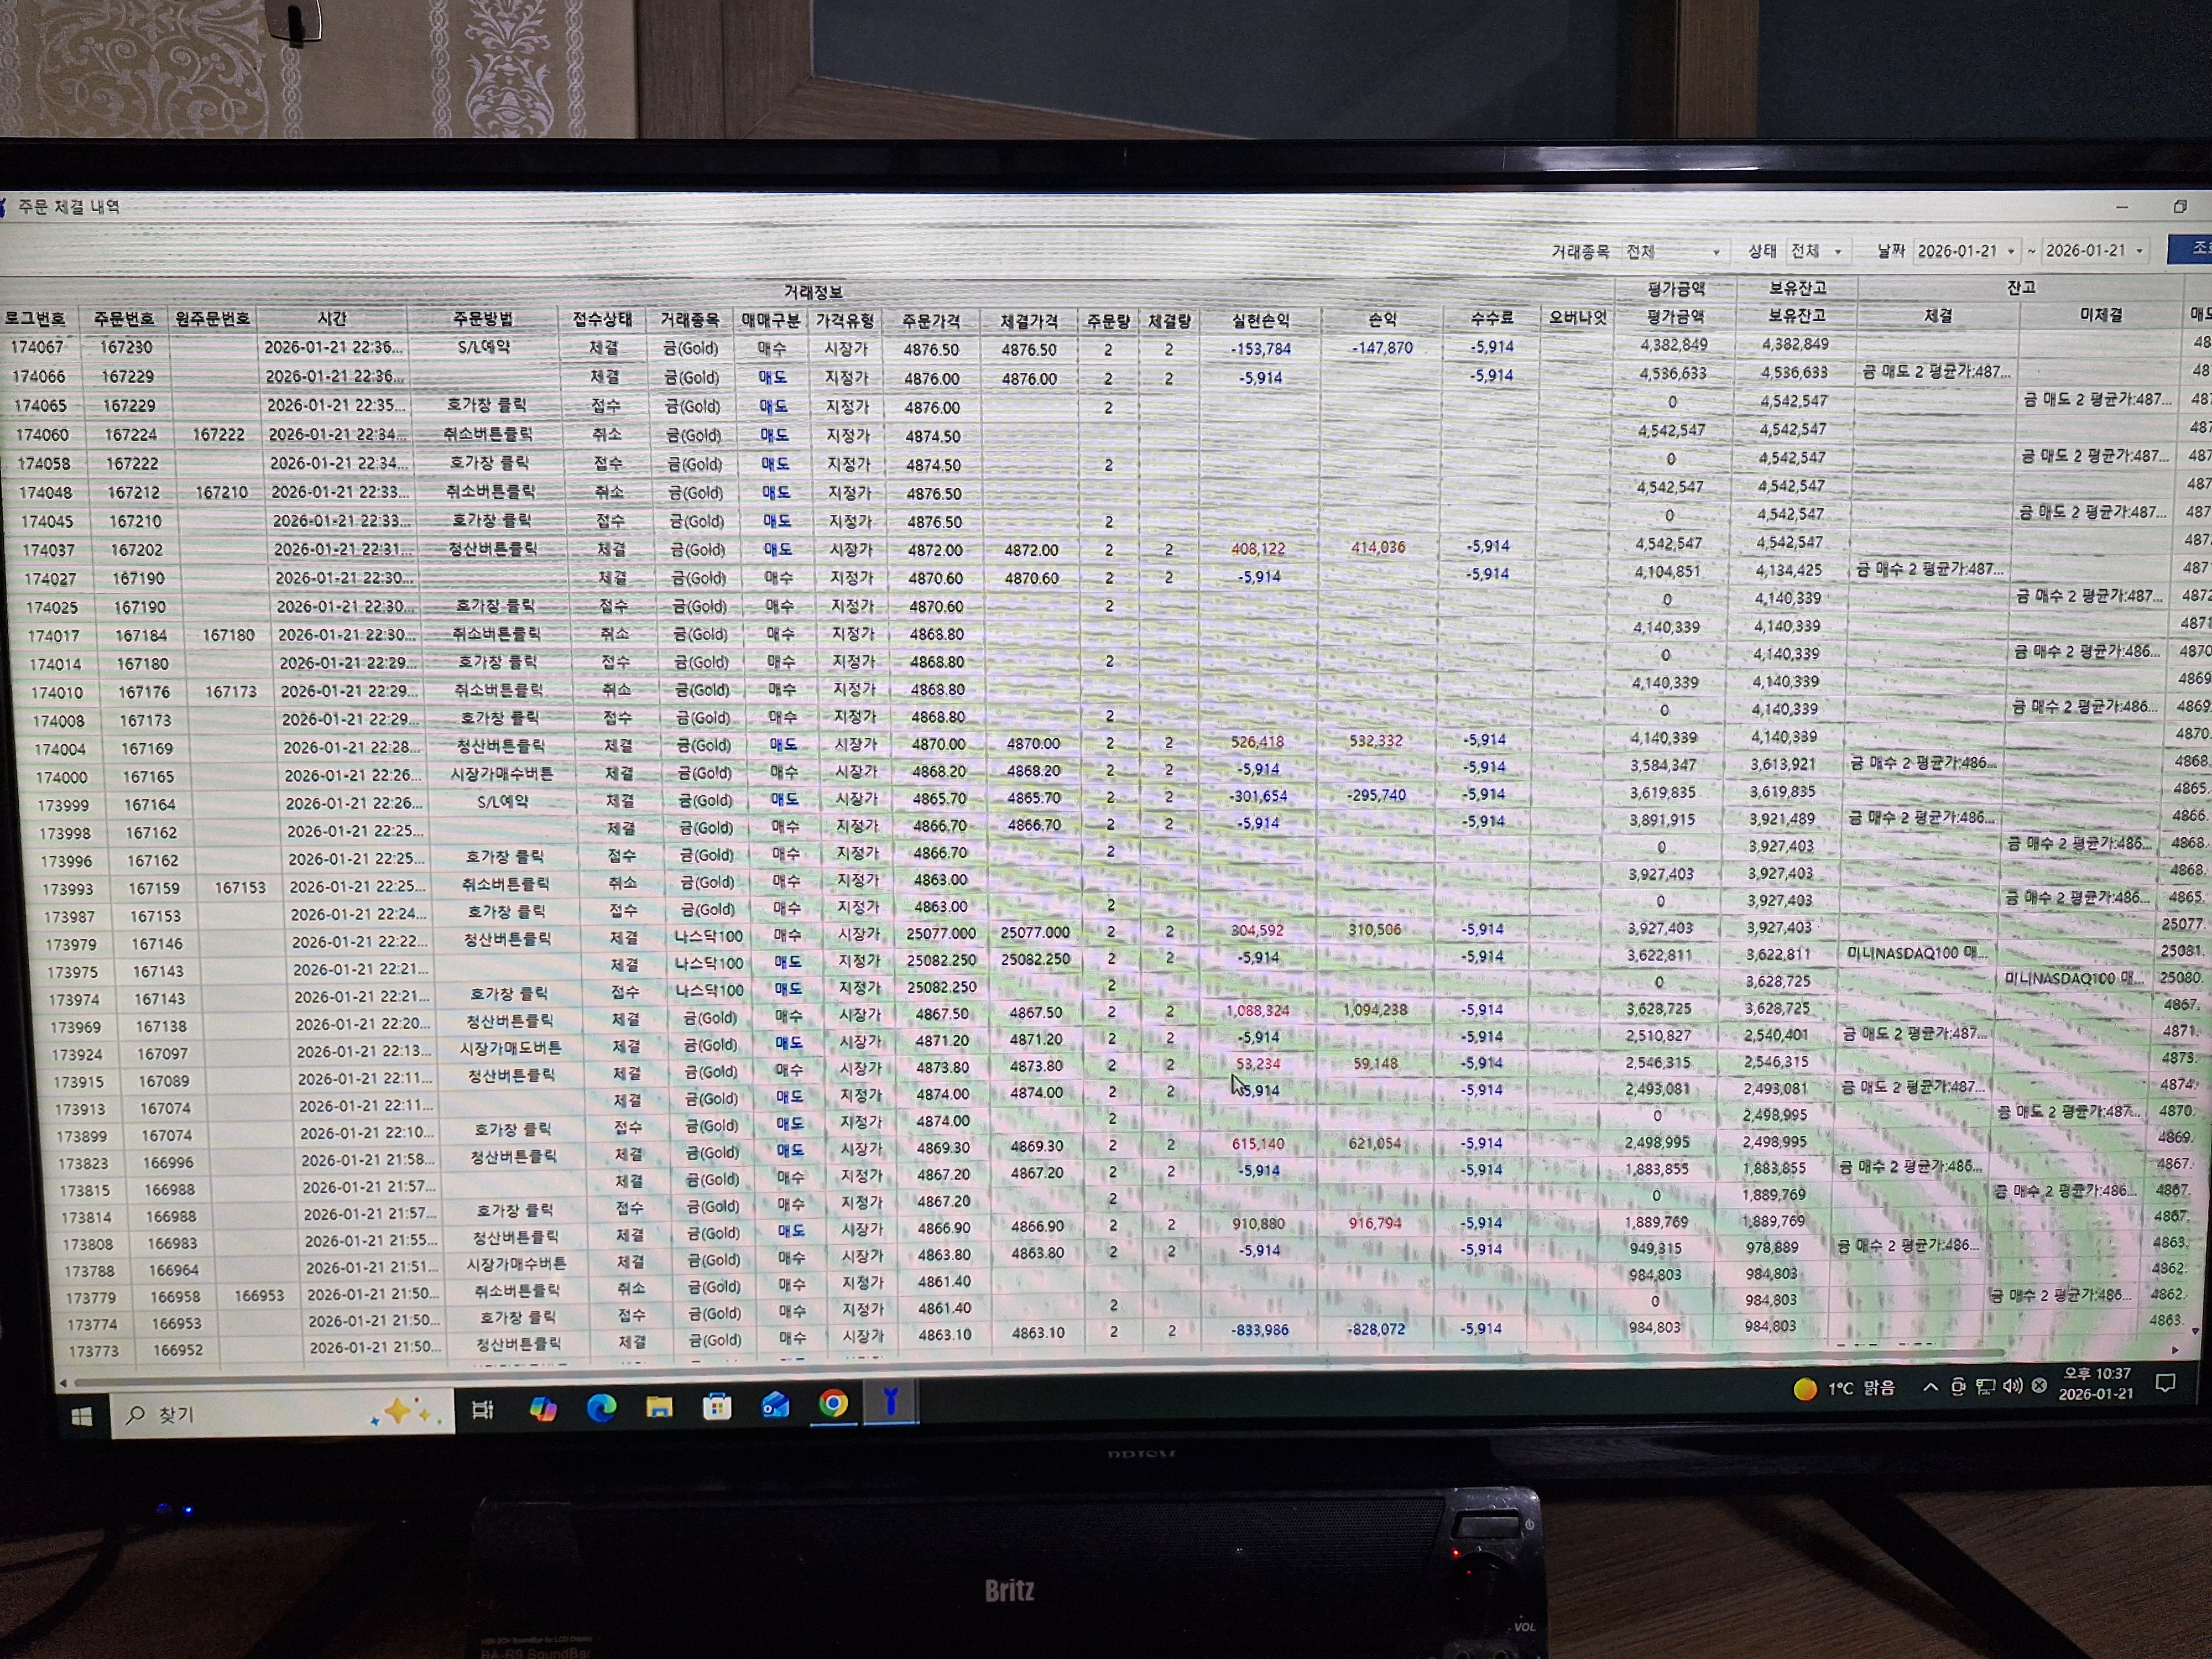Screen dimensions: 2212x1659
Task: Click the 매매구분 column header
Action: pyautogui.click(x=770, y=321)
